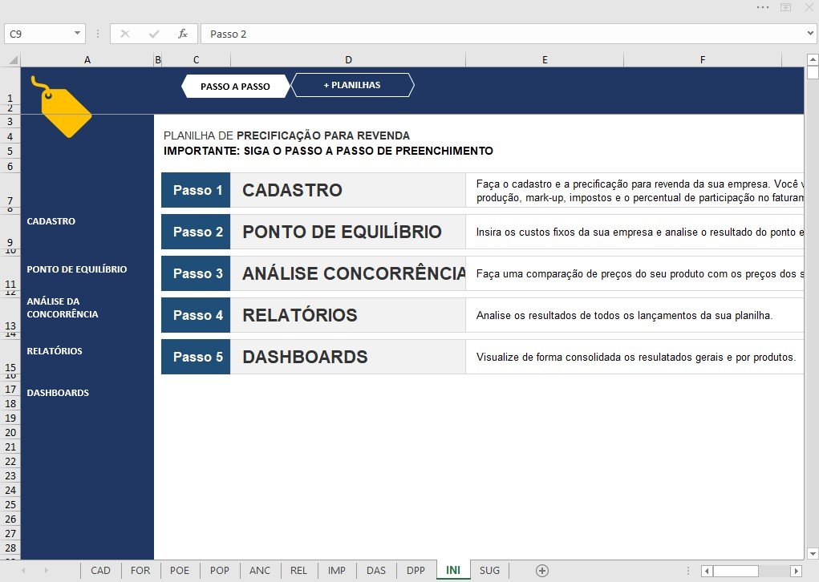Select row 28 header
This screenshot has width=819, height=582.
(10, 548)
